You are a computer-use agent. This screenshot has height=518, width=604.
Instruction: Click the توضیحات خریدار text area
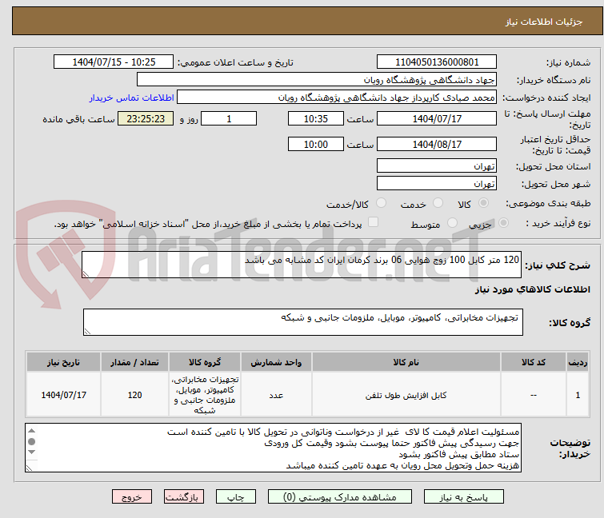click(273, 448)
